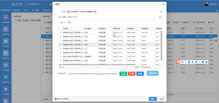
Task: Click 录入日期 2020-12-19 in background table
Action: 202,73
